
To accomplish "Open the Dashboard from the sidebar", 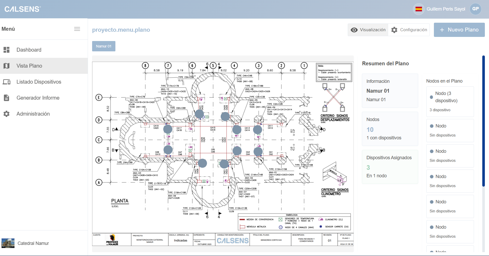I will click(x=7, y=50).
